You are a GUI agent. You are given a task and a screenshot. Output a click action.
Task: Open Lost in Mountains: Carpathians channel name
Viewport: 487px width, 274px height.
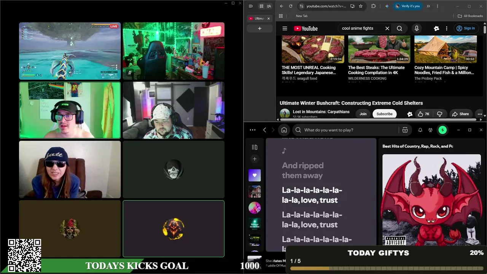[321, 112]
